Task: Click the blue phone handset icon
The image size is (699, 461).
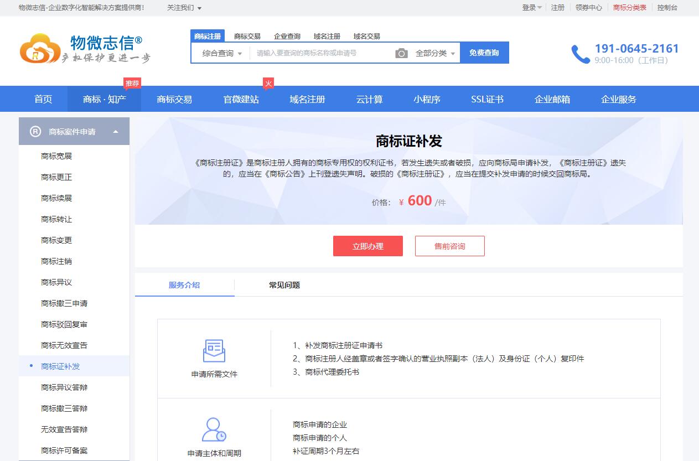Action: point(581,54)
